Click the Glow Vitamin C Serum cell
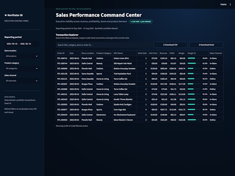The height and width of the screenshot is (176, 235). [x=124, y=120]
